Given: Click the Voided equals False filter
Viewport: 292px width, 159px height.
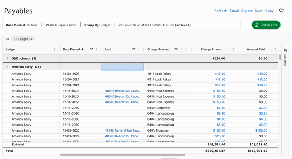Looking at the screenshot, I should (61, 25).
